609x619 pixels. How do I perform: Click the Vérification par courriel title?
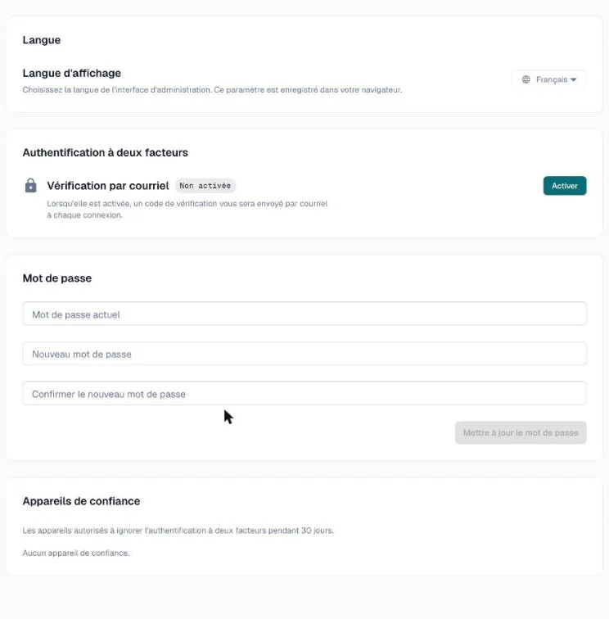[x=108, y=186]
